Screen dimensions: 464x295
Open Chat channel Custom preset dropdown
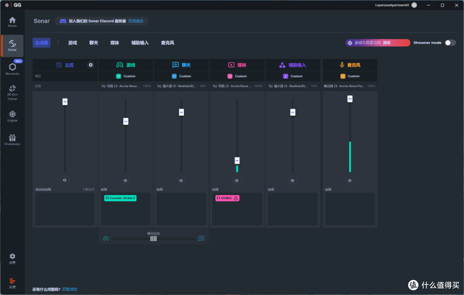pyautogui.click(x=181, y=76)
